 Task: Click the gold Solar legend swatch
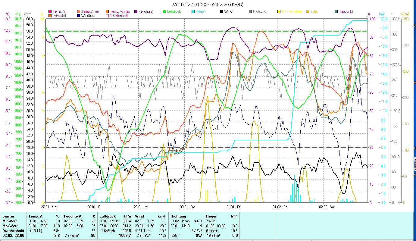pos(308,11)
